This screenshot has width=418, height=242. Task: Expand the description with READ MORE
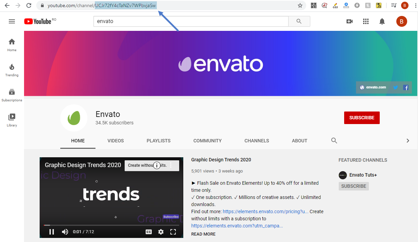(x=203, y=234)
